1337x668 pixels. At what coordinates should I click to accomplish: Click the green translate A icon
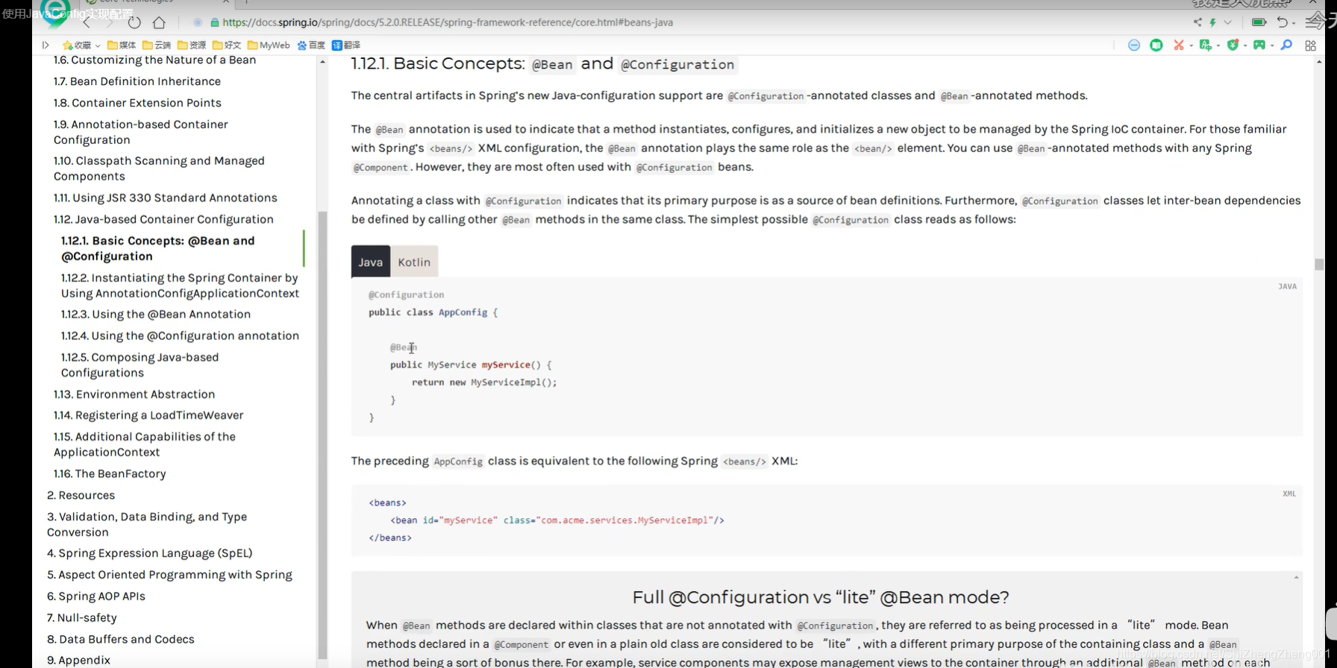pyautogui.click(x=1205, y=45)
